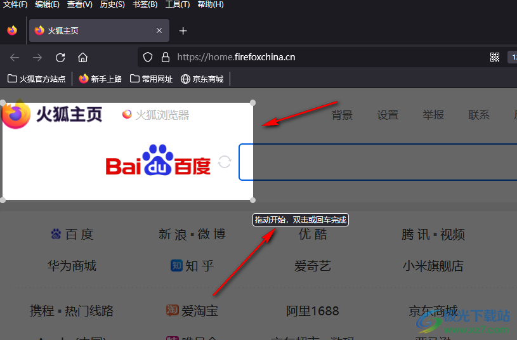The width and height of the screenshot is (517, 340).
Task: Go forward with the forward arrow
Action: point(37,57)
